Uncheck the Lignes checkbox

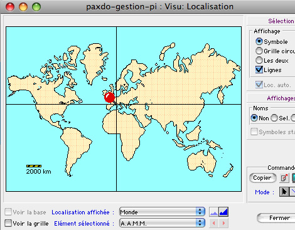pos(259,70)
